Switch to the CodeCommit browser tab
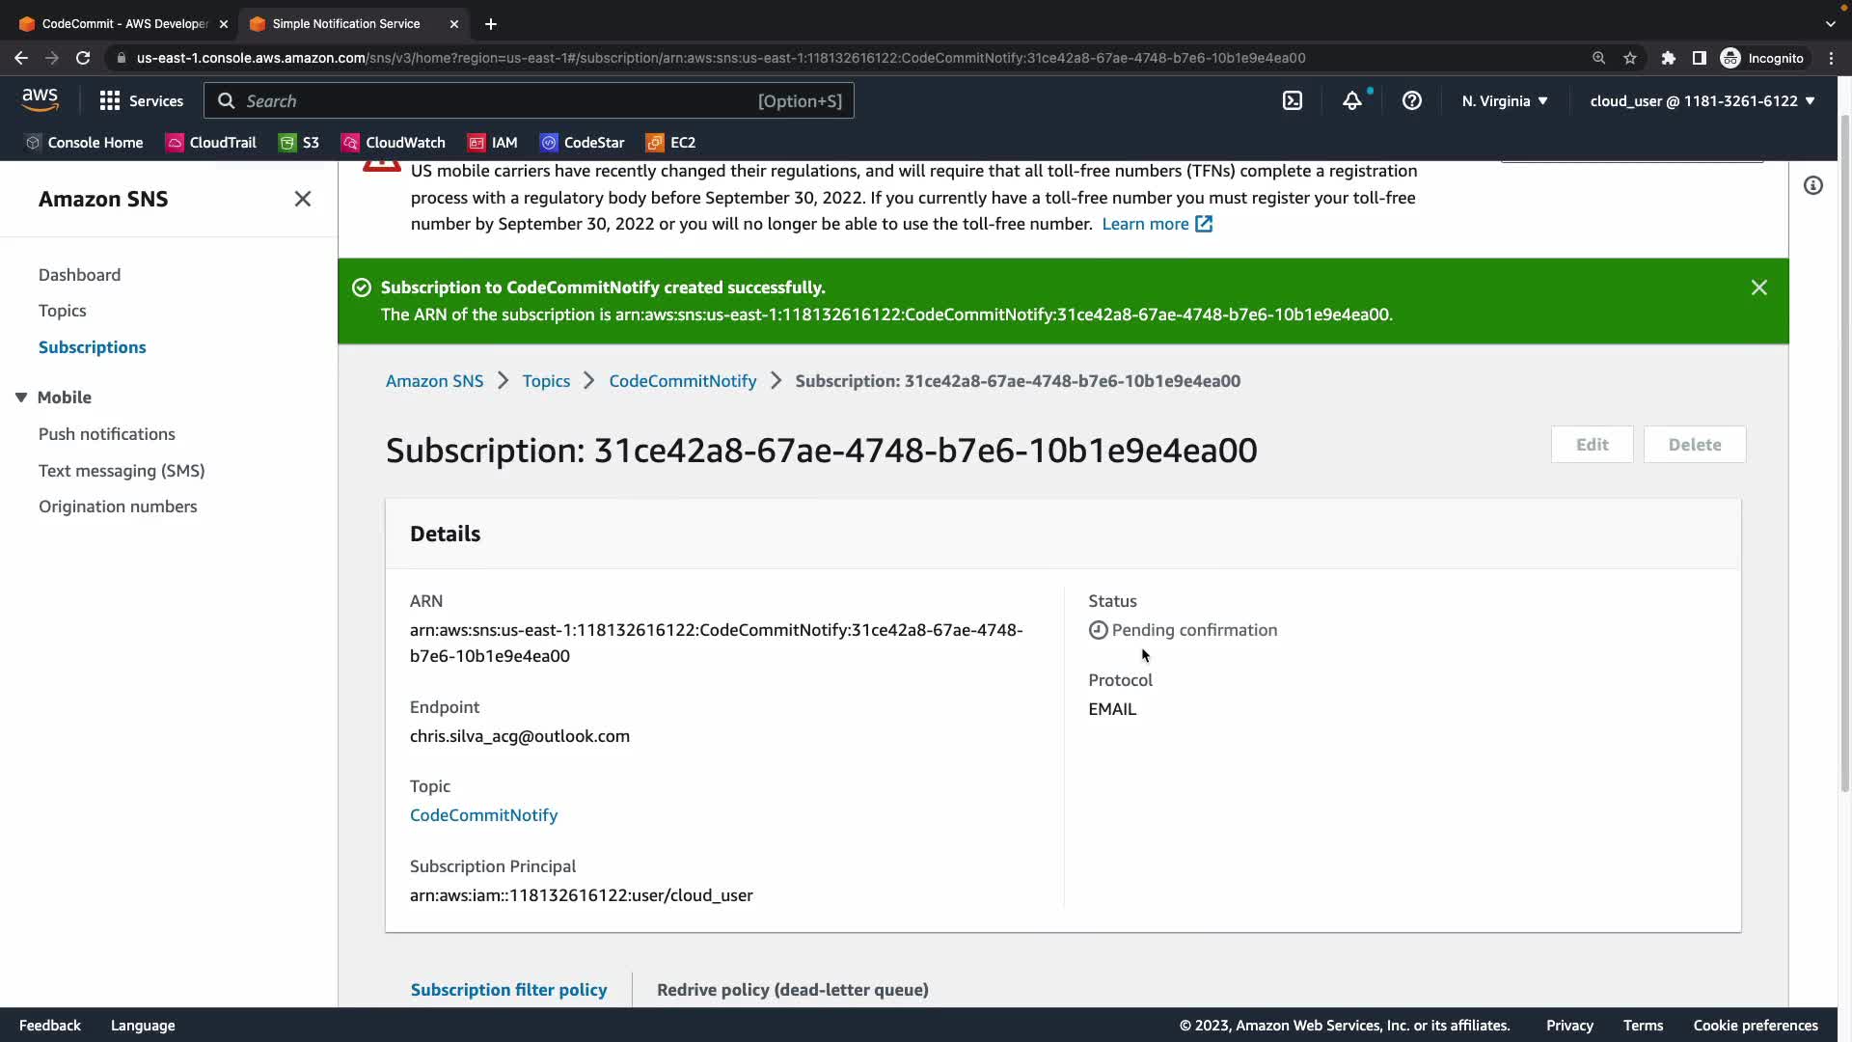 click(123, 23)
